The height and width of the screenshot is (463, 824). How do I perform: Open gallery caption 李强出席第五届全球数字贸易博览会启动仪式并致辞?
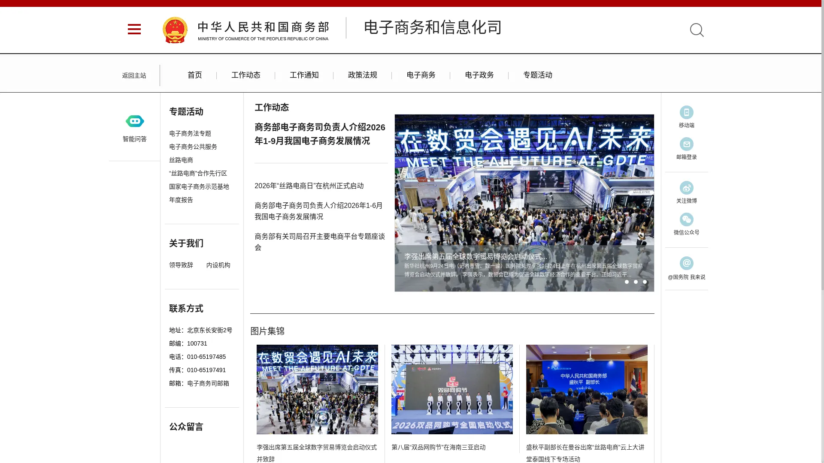(x=317, y=453)
